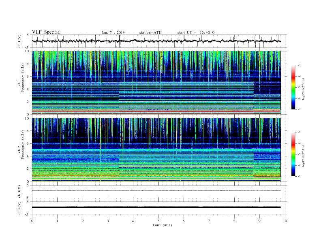Image resolution: width=321 pixels, height=248 pixels.
Task: Click the ch.1 voltage waveform trace
Action: pyautogui.click(x=156, y=41)
